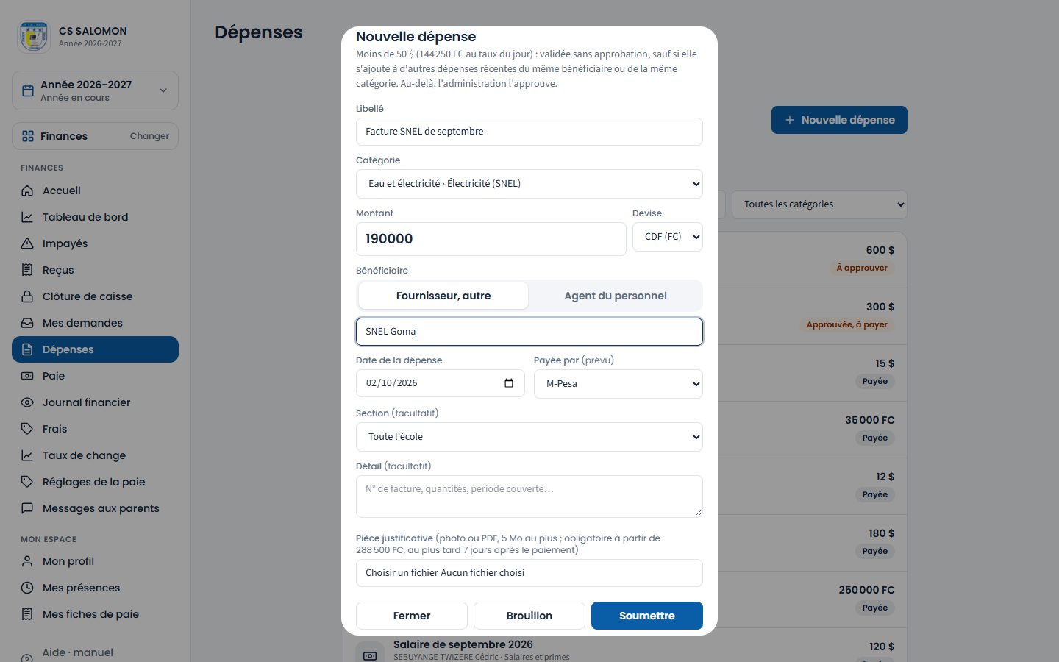Click the clock icon beside Mes présences
Viewport: 1059px width, 662px height.
point(27,588)
